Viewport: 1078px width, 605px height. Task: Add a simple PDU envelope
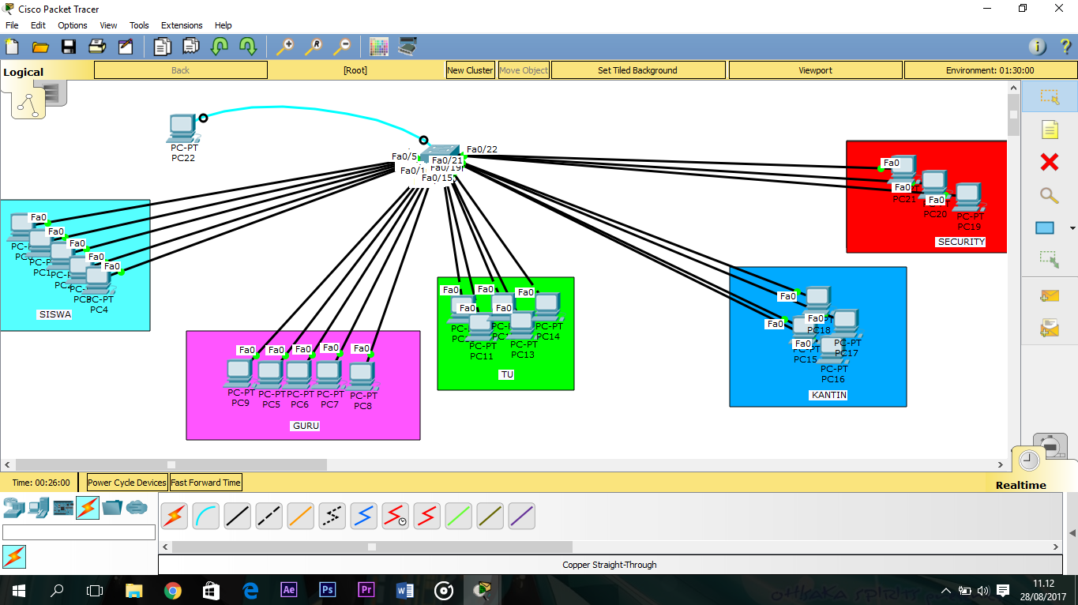coord(1050,296)
